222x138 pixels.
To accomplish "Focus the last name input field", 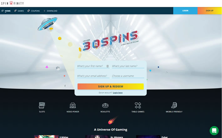I will (128, 66).
